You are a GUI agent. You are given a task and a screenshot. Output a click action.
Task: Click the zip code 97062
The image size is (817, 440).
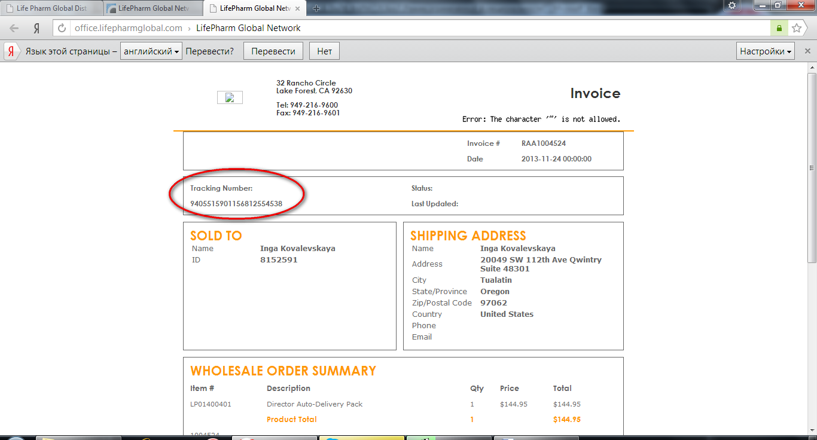point(493,303)
